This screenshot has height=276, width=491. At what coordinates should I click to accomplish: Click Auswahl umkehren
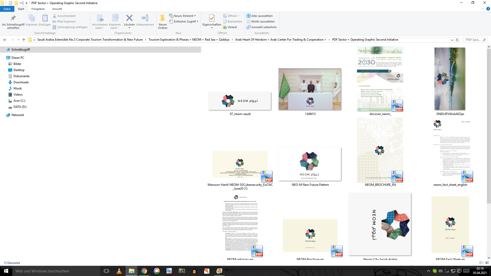262,27
